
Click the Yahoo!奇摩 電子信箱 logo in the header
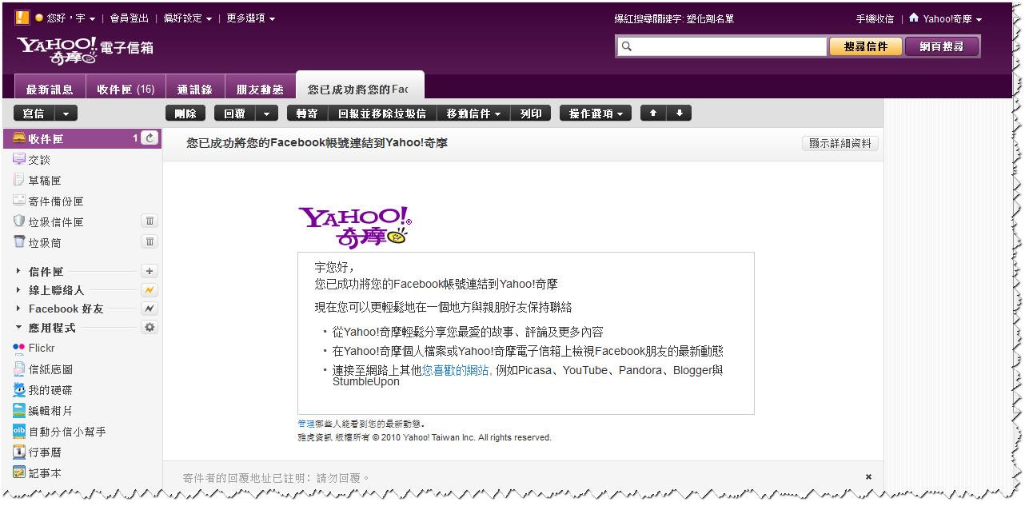pos(85,49)
